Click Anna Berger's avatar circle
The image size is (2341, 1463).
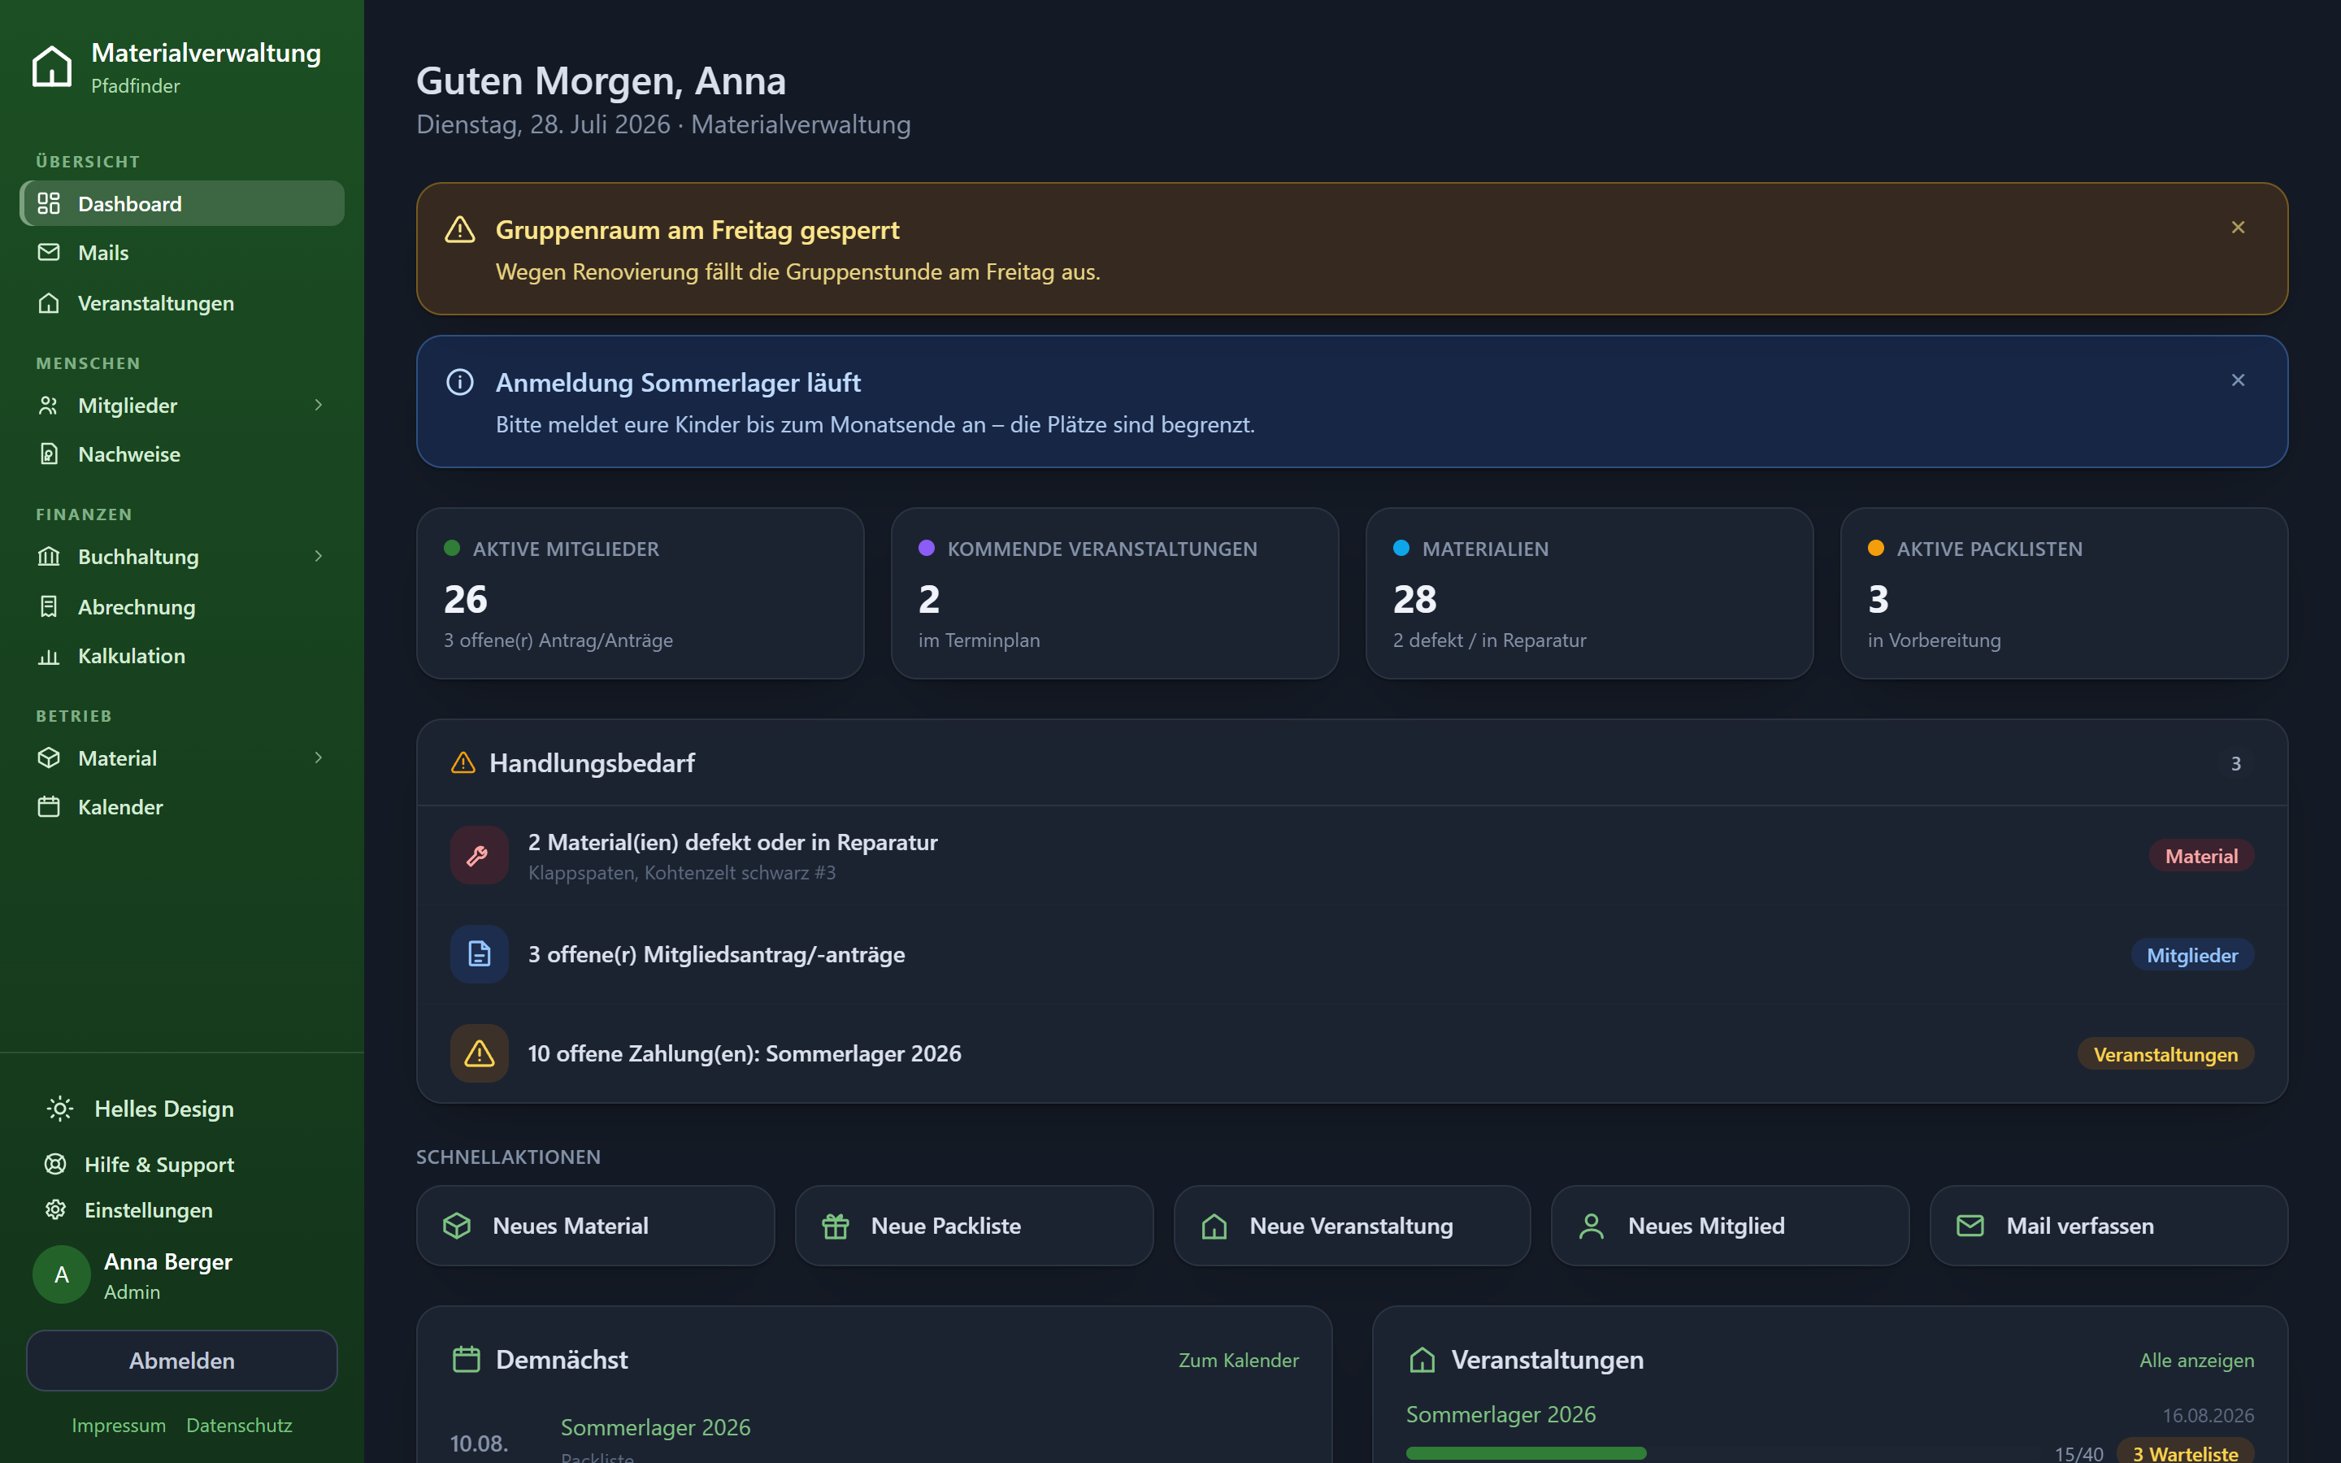click(62, 1274)
